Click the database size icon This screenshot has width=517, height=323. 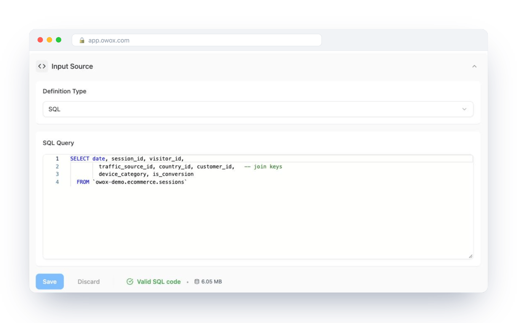197,282
